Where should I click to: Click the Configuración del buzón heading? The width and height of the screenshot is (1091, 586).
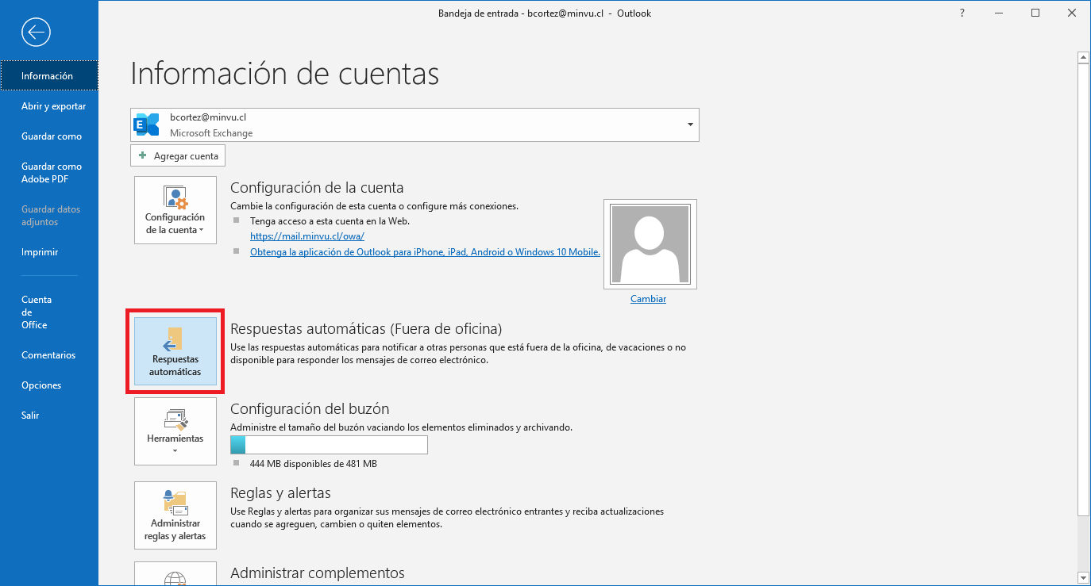tap(310, 409)
